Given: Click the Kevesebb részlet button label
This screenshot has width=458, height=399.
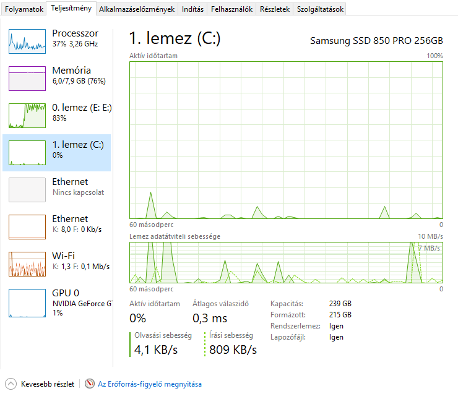Looking at the screenshot, I should coord(48,384).
